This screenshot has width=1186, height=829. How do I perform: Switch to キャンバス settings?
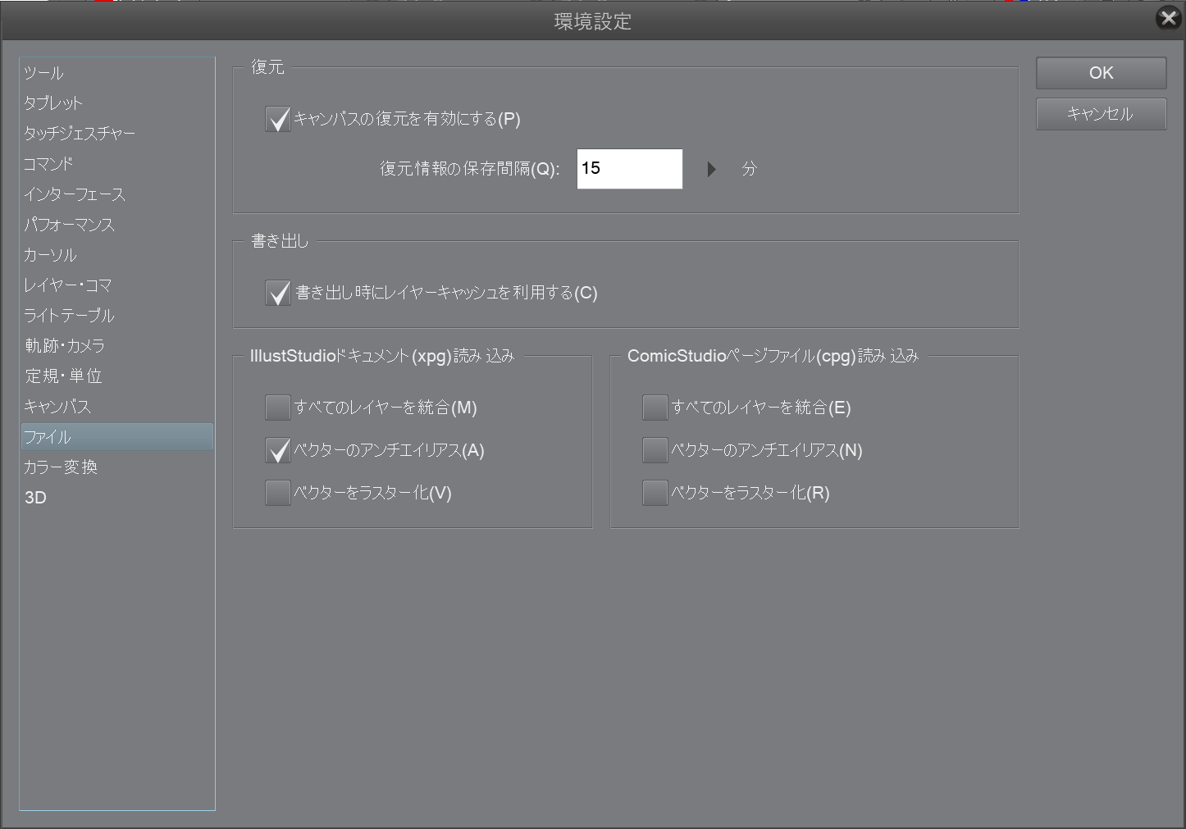tap(117, 407)
